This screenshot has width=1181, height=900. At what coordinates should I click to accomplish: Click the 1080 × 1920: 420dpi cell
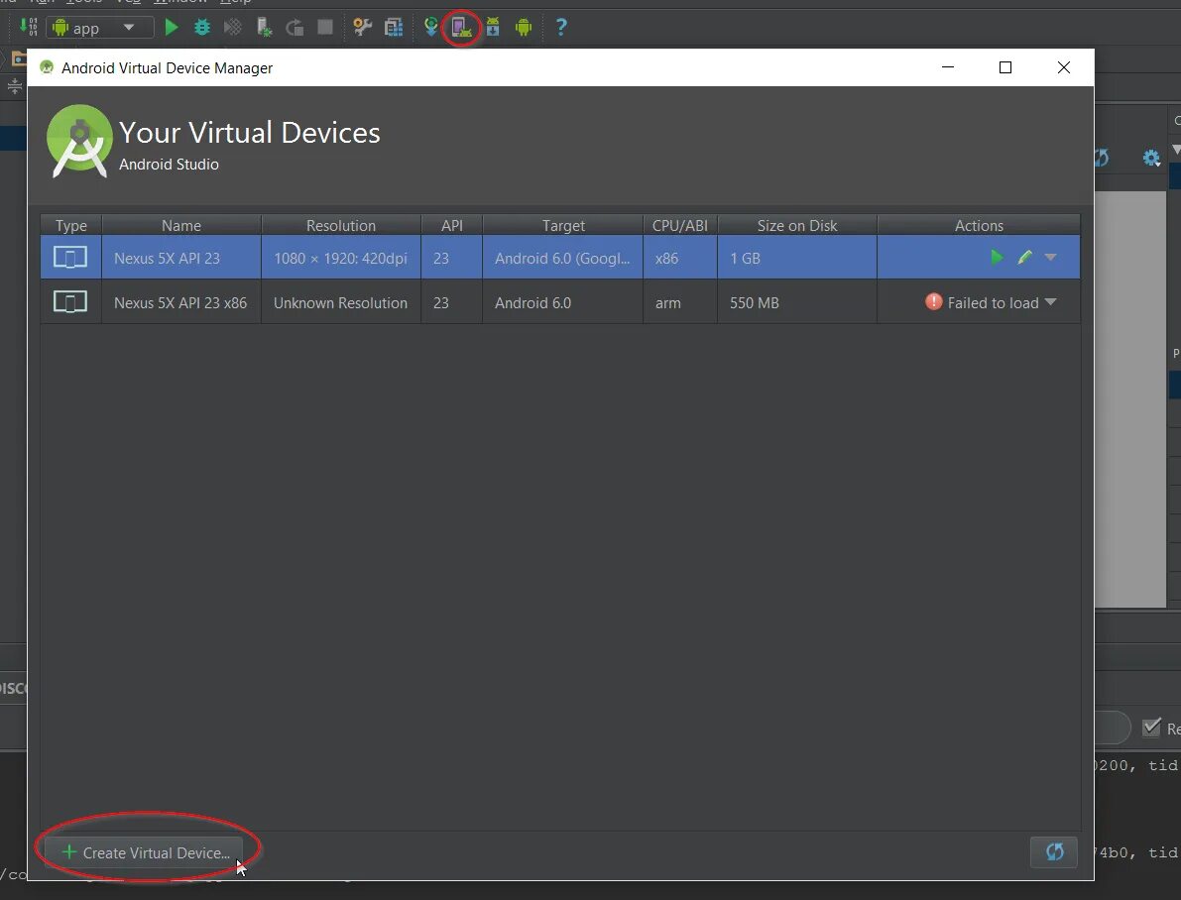(x=340, y=258)
